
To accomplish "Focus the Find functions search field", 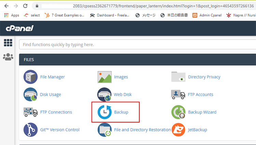I will coord(138,45).
